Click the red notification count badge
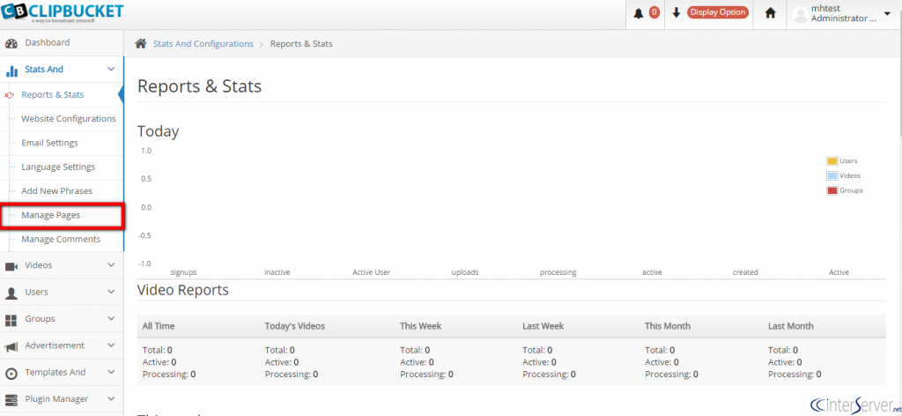Viewport: 902px width, 416px height. pyautogui.click(x=654, y=12)
